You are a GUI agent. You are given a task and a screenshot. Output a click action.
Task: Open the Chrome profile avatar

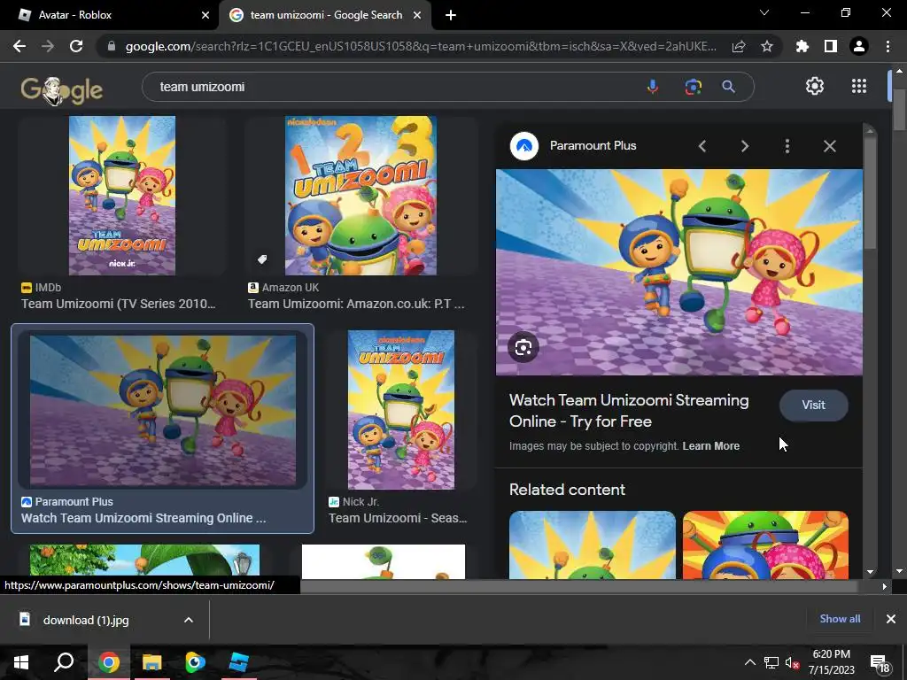[x=859, y=46]
